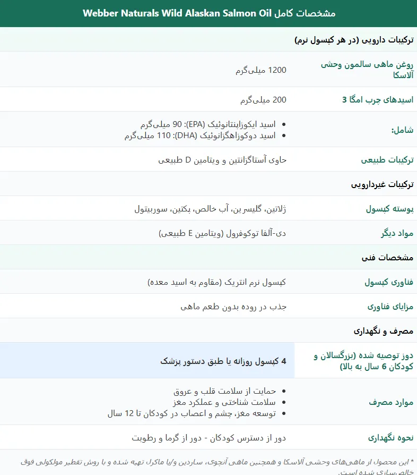Click highlighted 4 کپسول روزانه dosage cell
The width and height of the screenshot is (417, 475).
[147, 360]
